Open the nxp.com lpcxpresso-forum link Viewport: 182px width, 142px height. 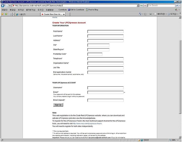(87, 123)
